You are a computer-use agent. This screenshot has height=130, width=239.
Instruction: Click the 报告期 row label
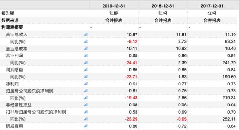click(8, 13)
